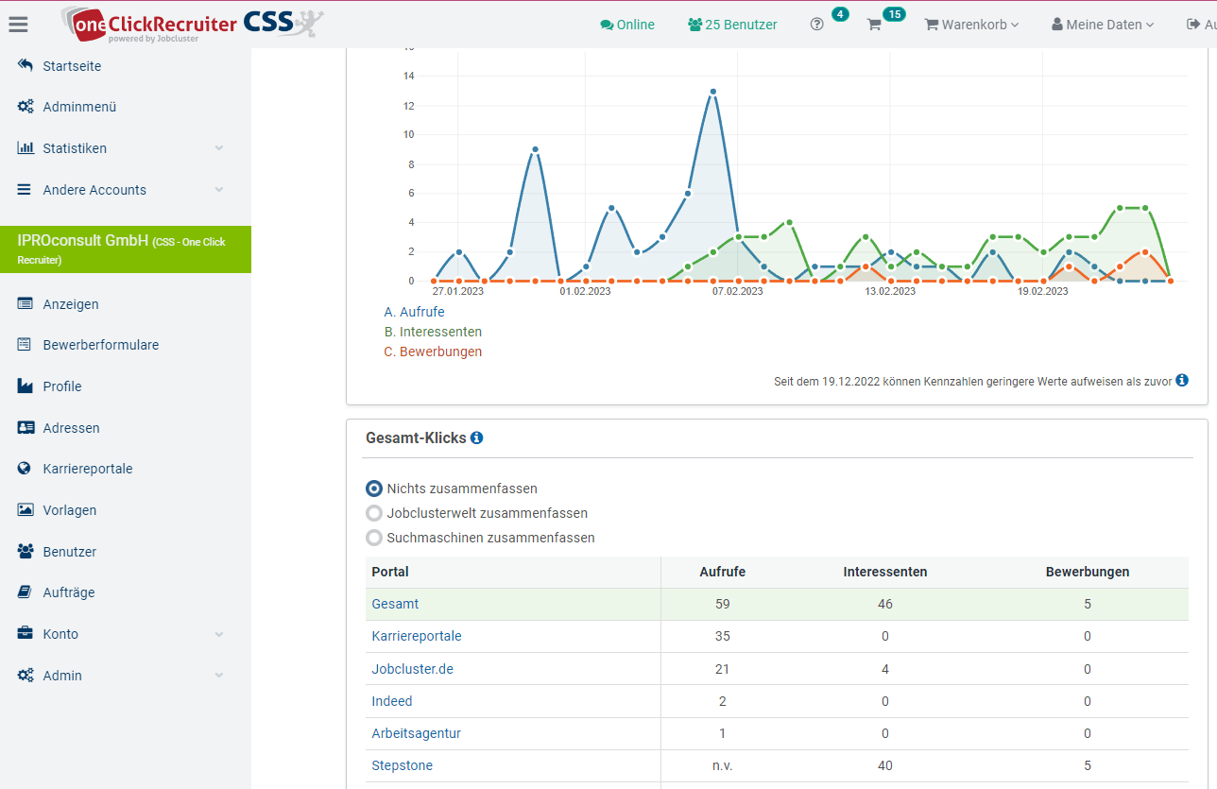Click the Indeed portal link

click(x=392, y=701)
